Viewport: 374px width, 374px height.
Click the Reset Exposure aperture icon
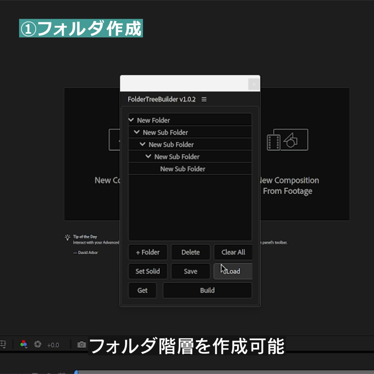coord(38,344)
